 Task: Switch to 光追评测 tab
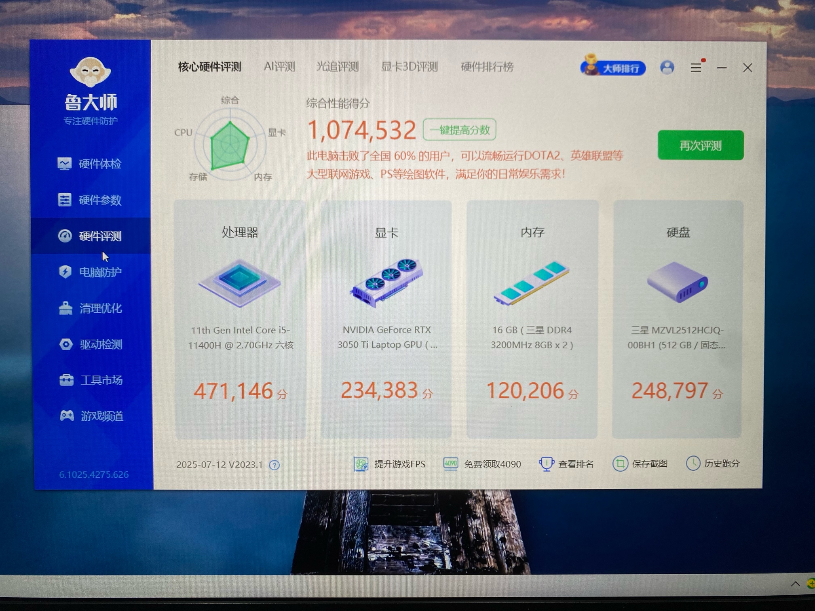pos(337,67)
